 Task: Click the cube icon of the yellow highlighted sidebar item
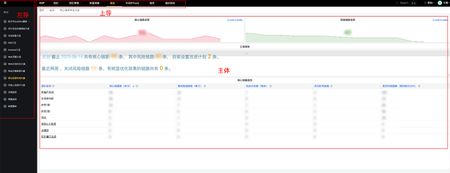[x=5, y=78]
